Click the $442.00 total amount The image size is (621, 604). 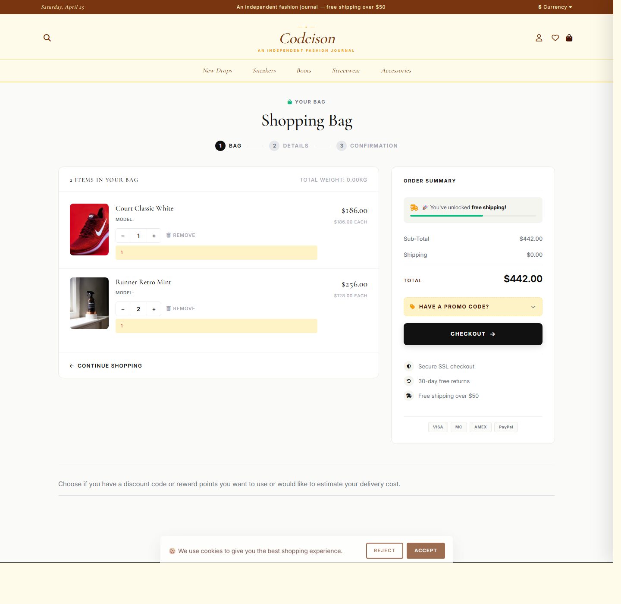[x=523, y=279]
